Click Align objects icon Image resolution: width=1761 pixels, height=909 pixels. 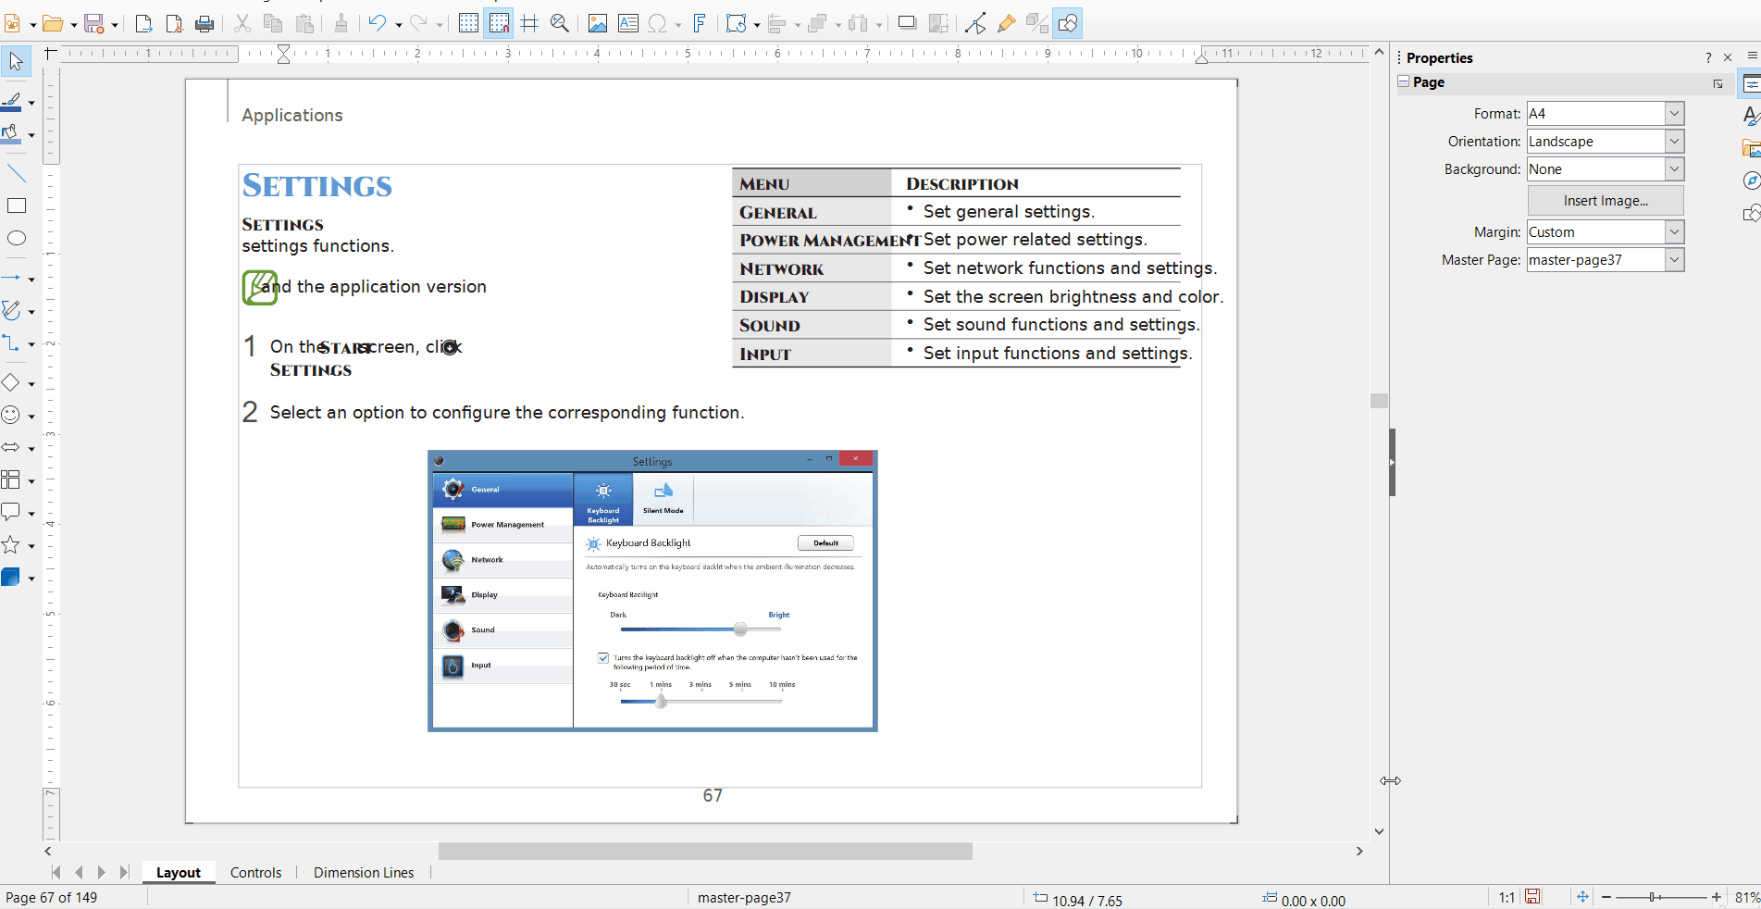click(x=777, y=23)
